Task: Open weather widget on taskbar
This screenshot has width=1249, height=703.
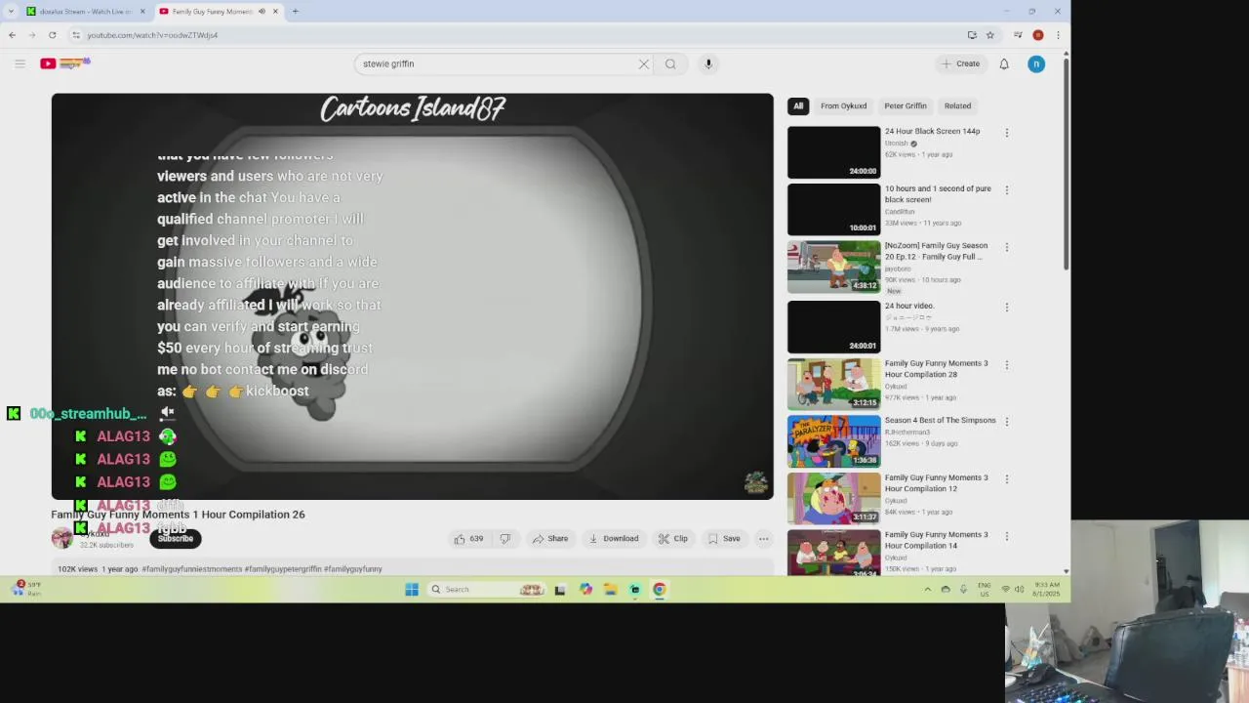Action: (26, 589)
